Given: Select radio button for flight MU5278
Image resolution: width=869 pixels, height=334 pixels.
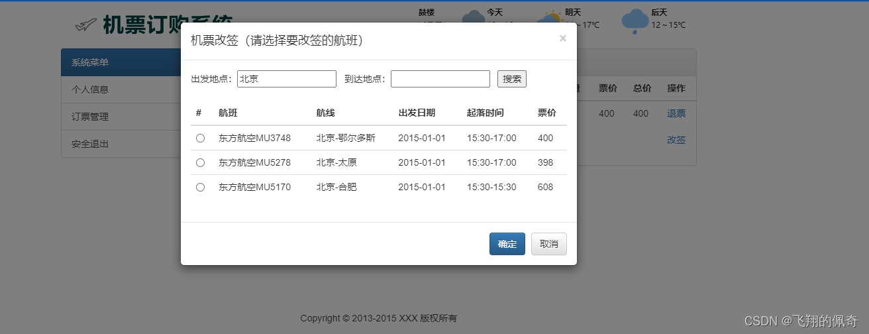Looking at the screenshot, I should 200,163.
